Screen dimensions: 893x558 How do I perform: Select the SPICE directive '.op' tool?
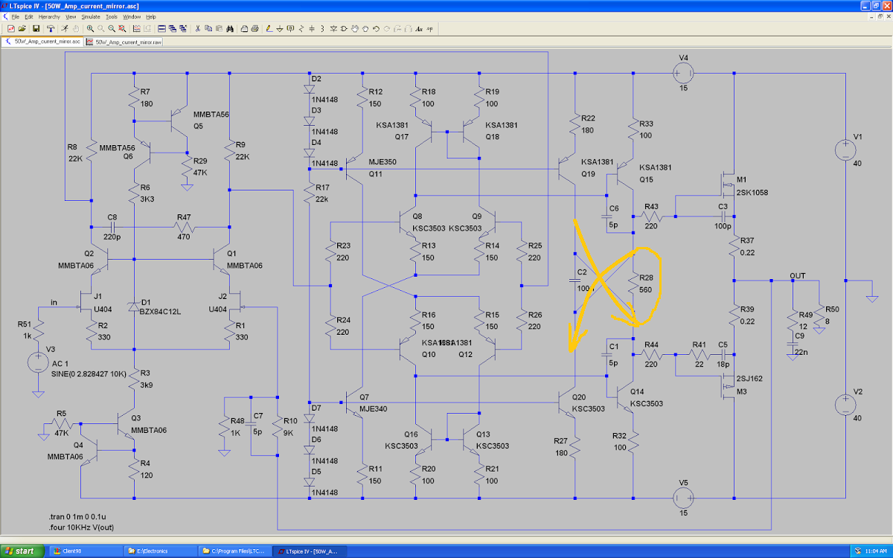[x=429, y=28]
